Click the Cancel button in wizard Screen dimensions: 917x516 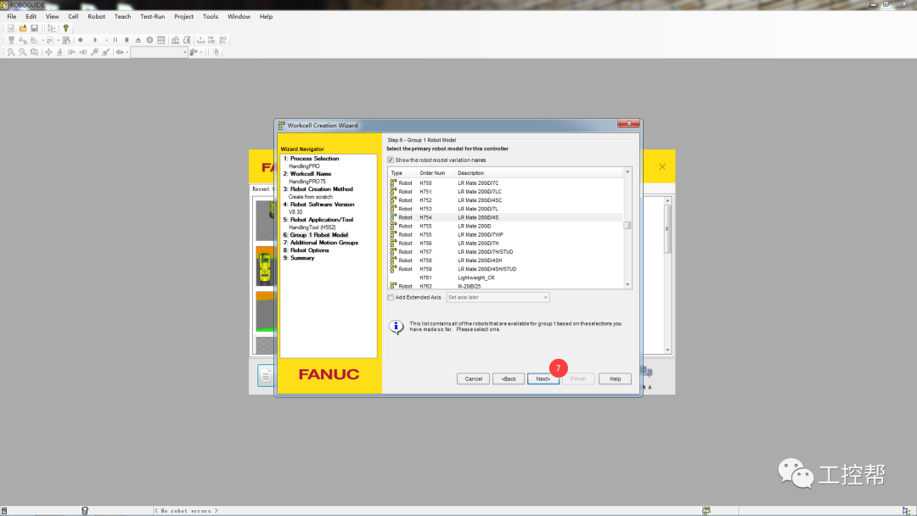(473, 379)
